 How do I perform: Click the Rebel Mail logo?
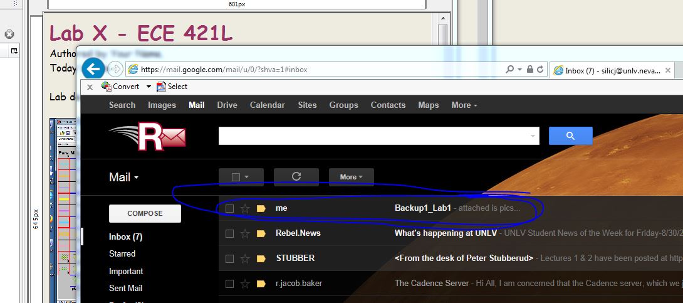[x=148, y=137]
